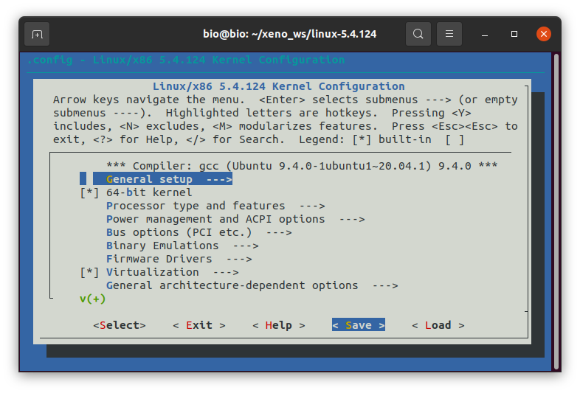The image size is (580, 393).
Task: Click the Help button
Action: [x=279, y=325]
